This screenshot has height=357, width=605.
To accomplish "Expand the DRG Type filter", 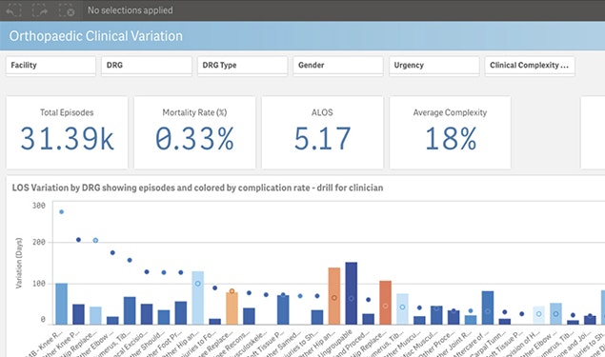I will click(242, 66).
